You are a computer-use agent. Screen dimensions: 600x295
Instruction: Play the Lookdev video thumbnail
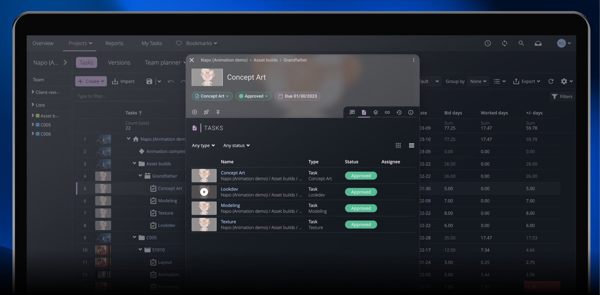coord(204,192)
